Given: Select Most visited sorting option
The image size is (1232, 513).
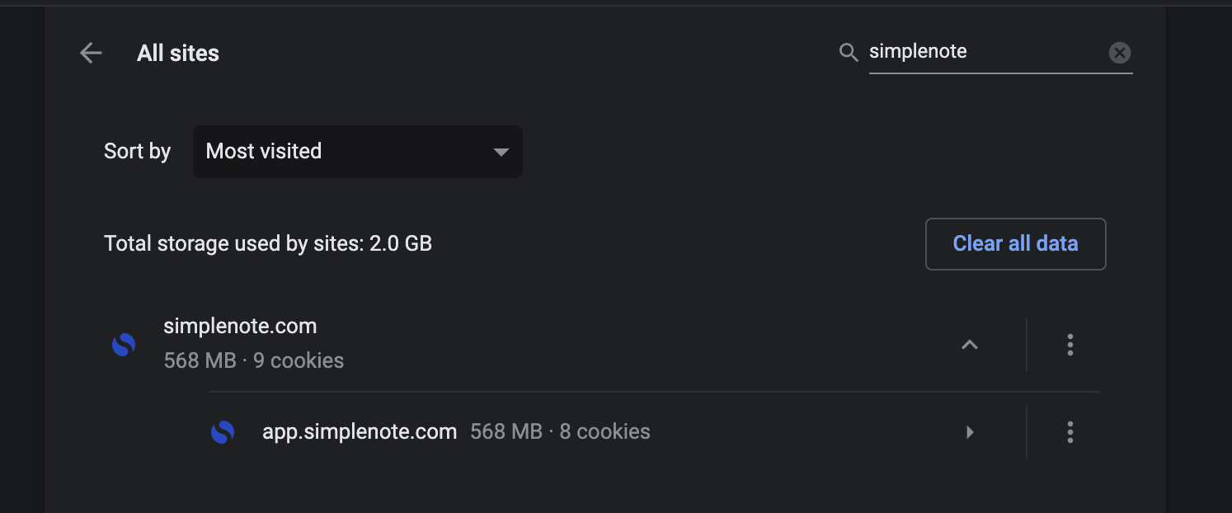Looking at the screenshot, I should click(x=264, y=152).
